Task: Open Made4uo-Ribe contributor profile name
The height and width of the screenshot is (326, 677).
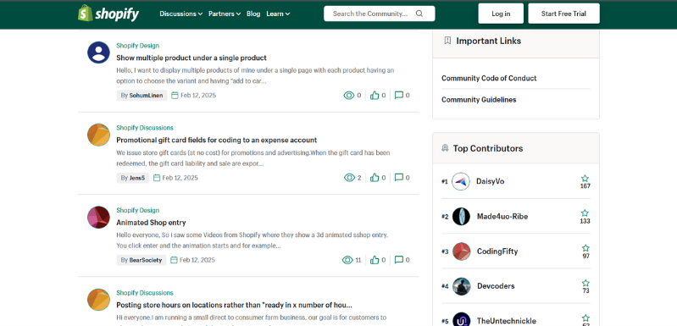Action: pyautogui.click(x=502, y=217)
